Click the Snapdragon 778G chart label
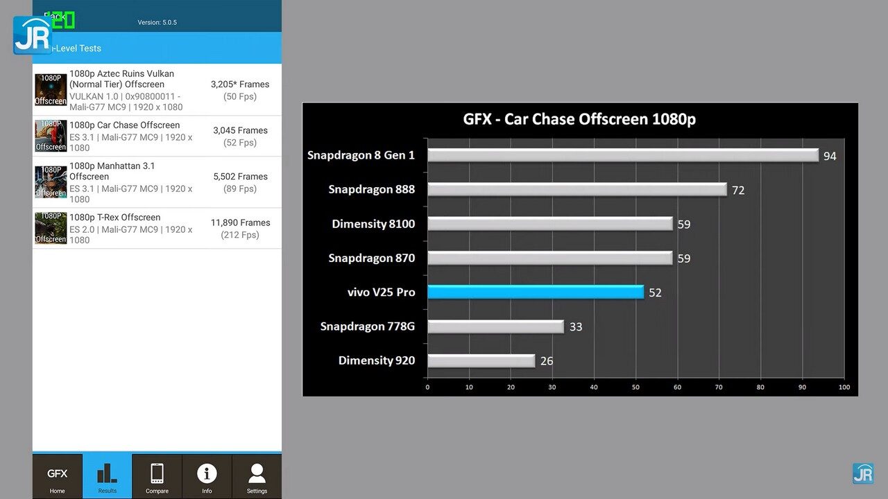The height and width of the screenshot is (499, 888). pos(367,326)
